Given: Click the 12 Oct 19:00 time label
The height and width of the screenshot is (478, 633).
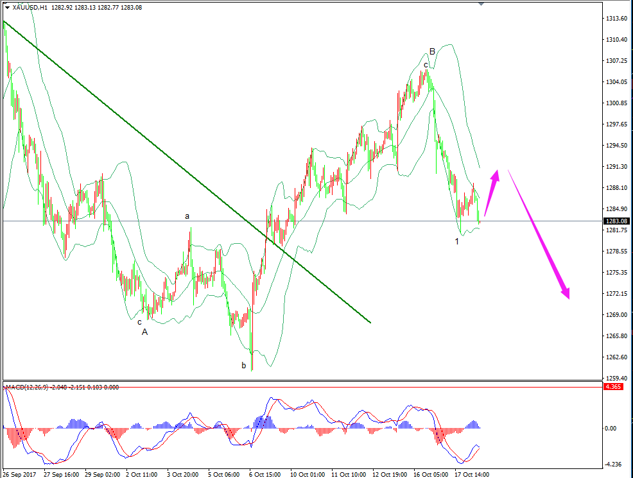Looking at the screenshot, I should tap(390, 475).
